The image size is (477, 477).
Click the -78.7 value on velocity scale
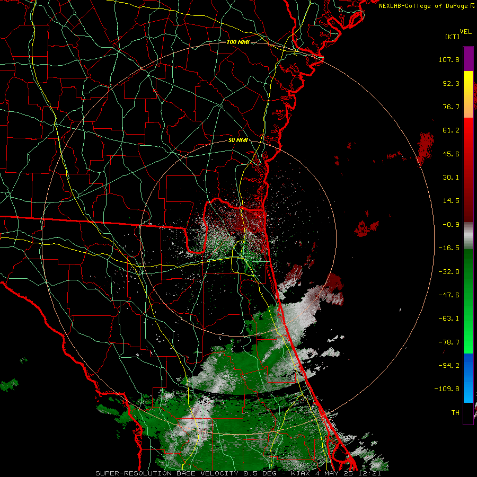[449, 342]
